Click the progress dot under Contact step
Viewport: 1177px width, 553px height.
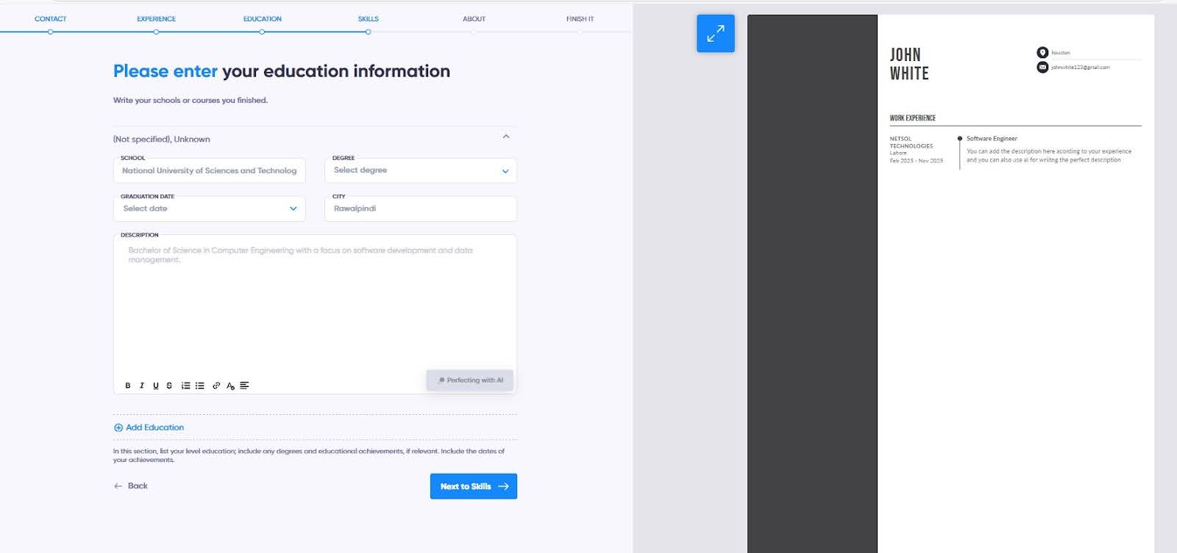click(51, 32)
